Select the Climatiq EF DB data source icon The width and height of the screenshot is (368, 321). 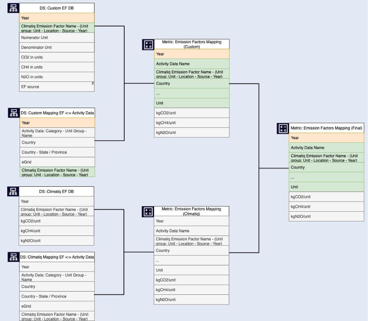pyautogui.click(x=13, y=191)
